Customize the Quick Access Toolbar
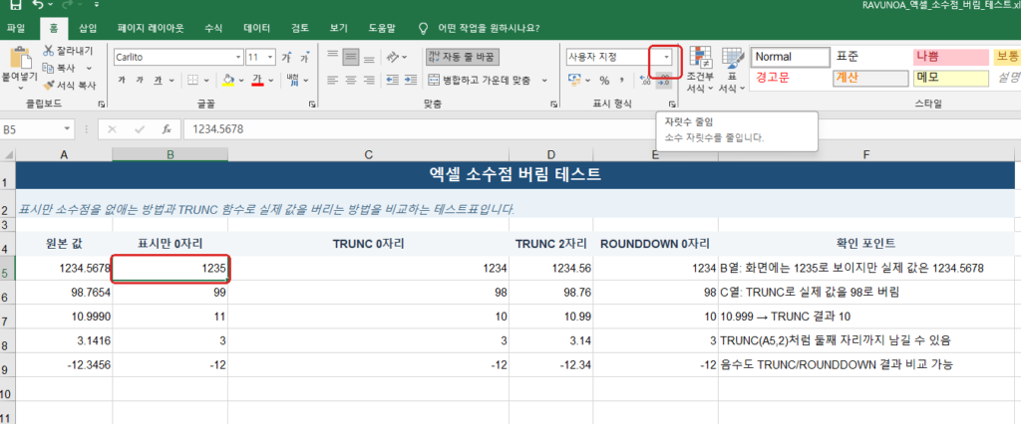 click(x=97, y=5)
